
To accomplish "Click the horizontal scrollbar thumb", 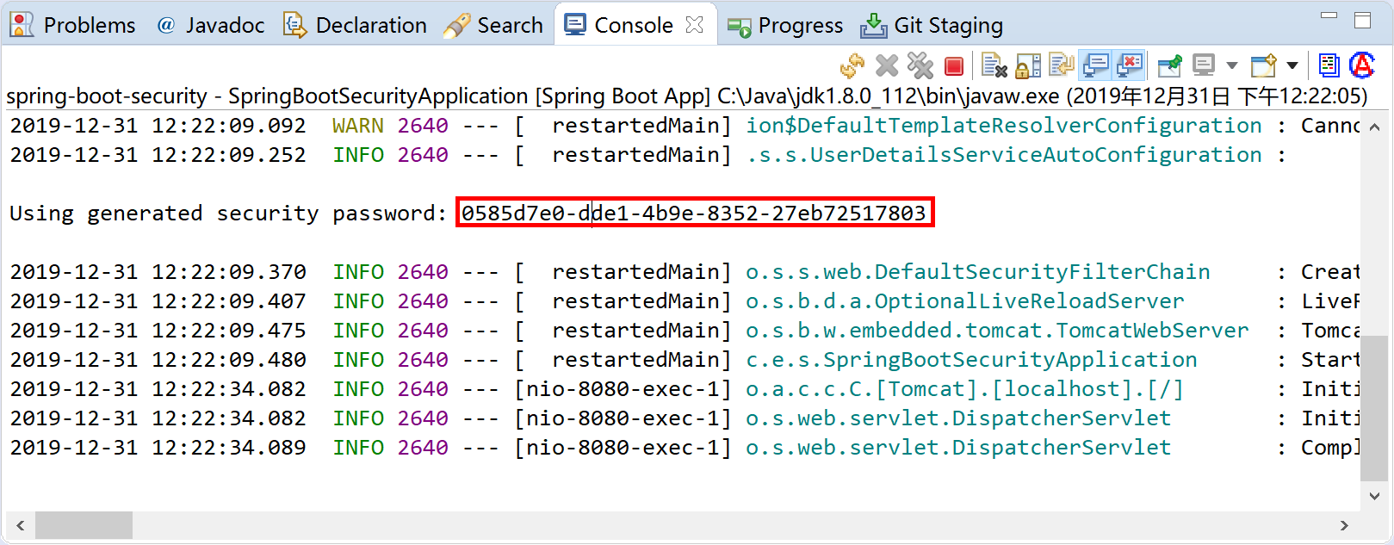I will point(84,524).
